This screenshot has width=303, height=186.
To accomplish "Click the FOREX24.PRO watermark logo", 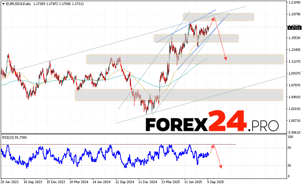I will point(212,124).
